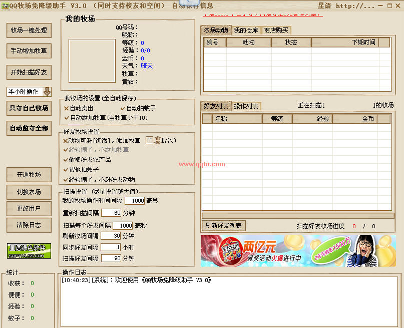Click 重新扫描间隔 input field
Screen dimensions: 404x328
coord(111,213)
